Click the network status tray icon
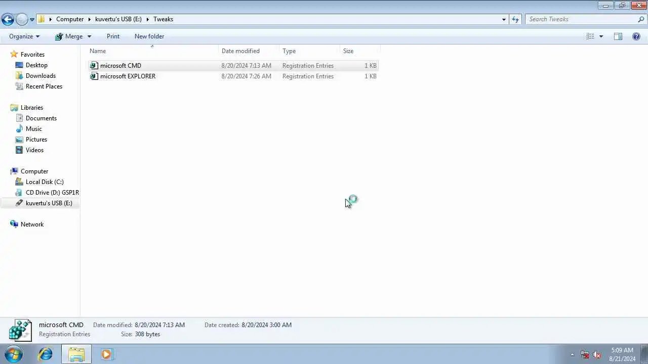Viewport: 648px width, 364px height. coord(585,354)
